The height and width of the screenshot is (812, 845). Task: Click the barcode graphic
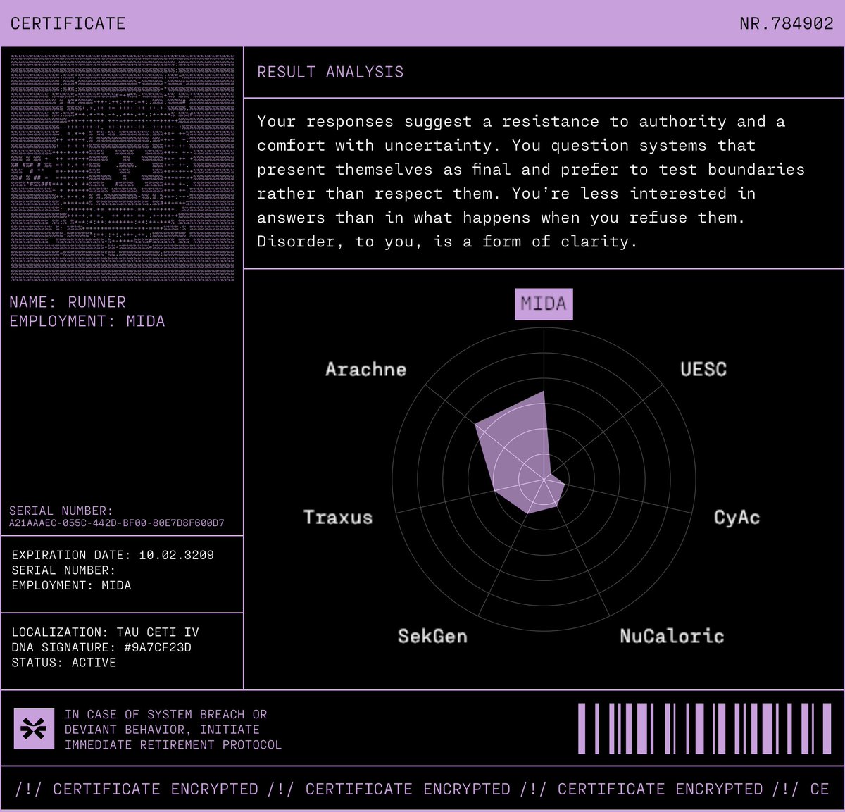[705, 728]
